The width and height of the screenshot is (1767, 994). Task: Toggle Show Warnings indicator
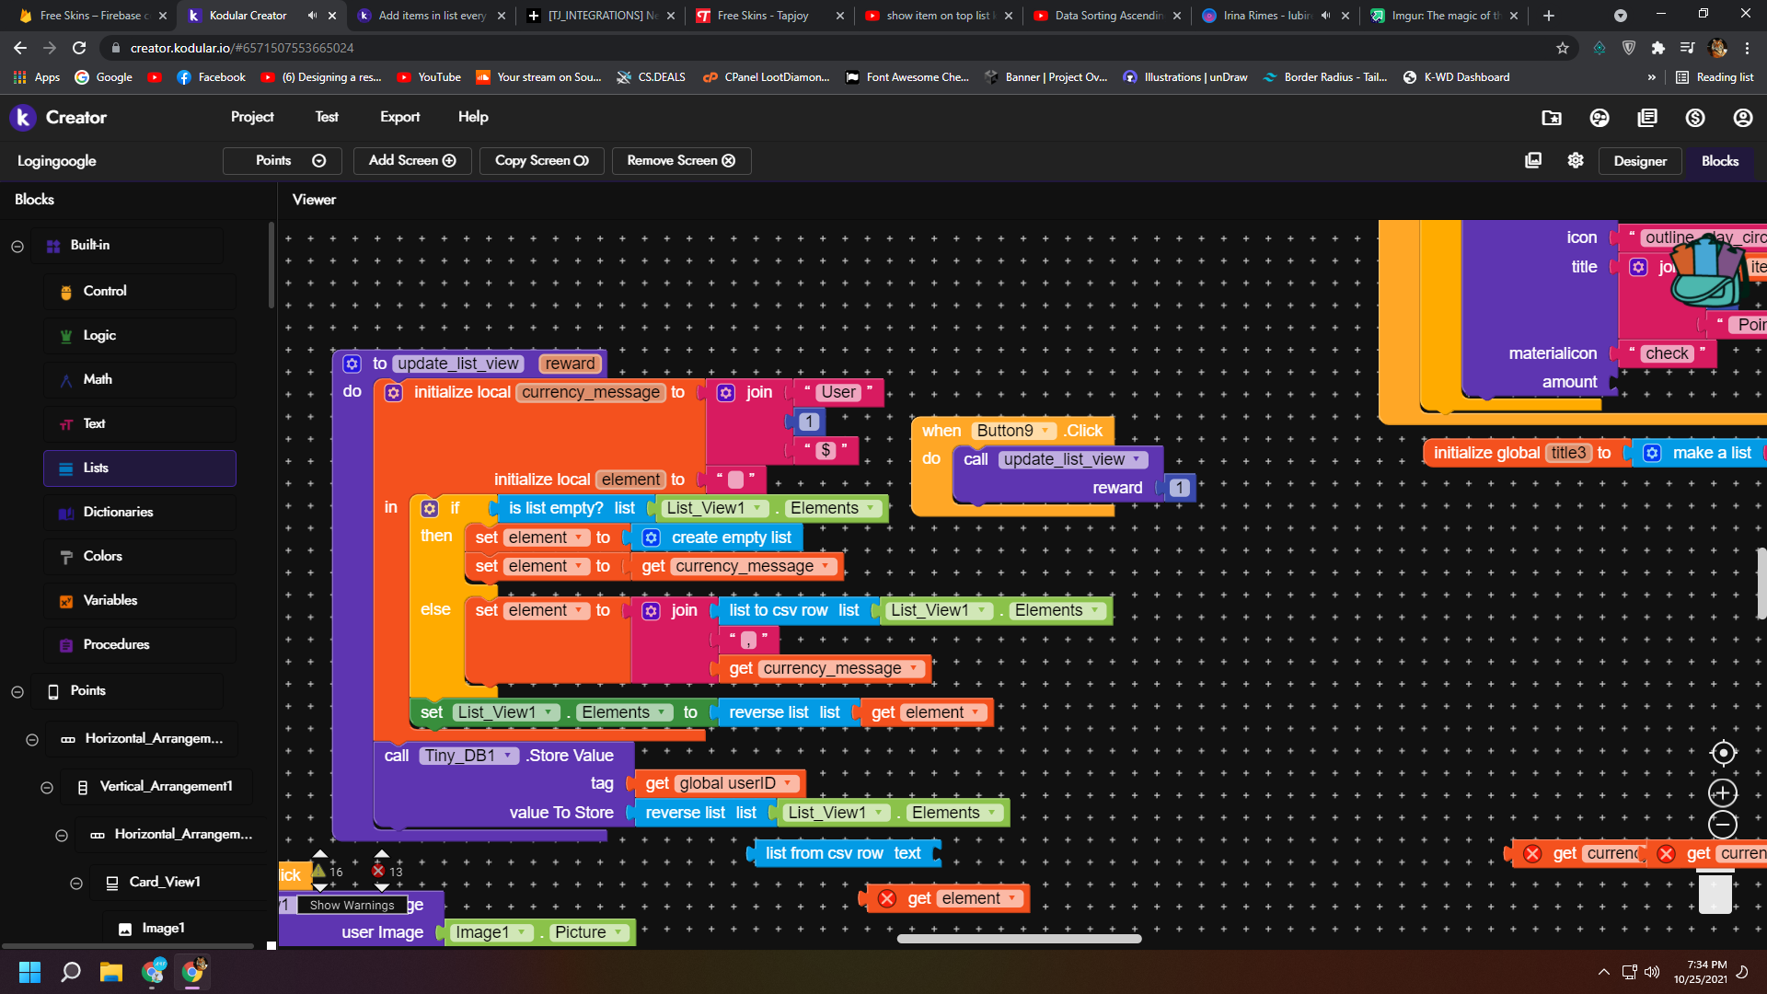[352, 905]
